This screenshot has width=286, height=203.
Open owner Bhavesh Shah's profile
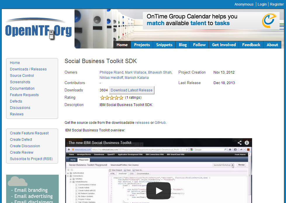tap(160, 72)
